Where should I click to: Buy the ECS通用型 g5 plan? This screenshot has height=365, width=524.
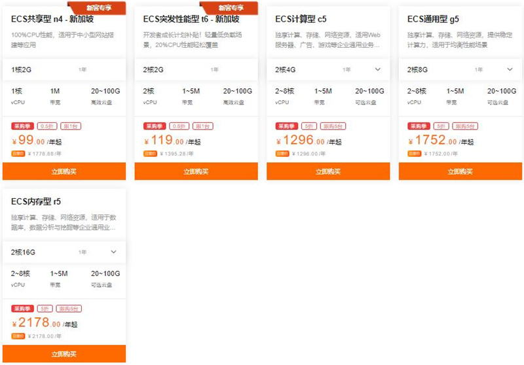[x=460, y=171]
